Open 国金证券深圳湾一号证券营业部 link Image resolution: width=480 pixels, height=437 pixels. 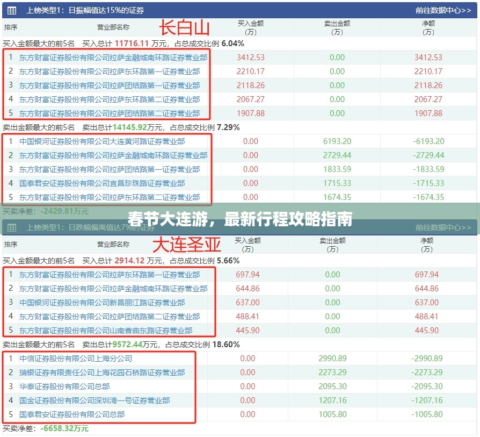point(94,400)
